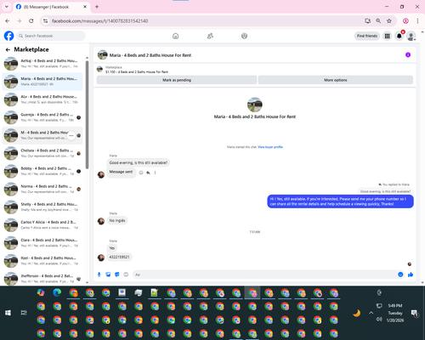Open the taskbar clock showing 5:49 PM
Image resolution: width=425 pixels, height=340 pixels.
pos(395,313)
